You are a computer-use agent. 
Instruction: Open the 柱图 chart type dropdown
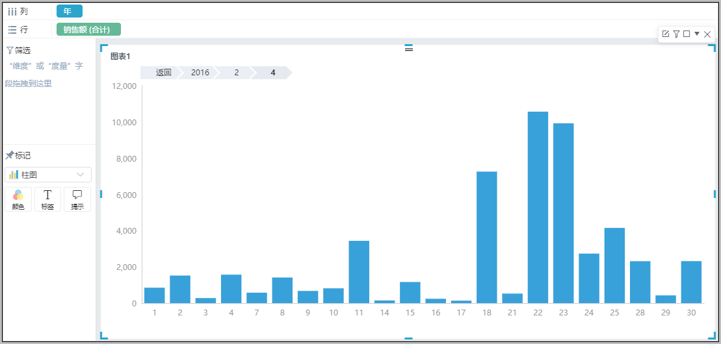(48, 175)
